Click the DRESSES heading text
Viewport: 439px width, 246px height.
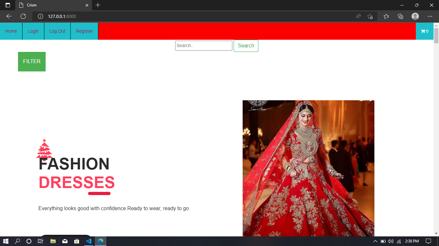76,182
